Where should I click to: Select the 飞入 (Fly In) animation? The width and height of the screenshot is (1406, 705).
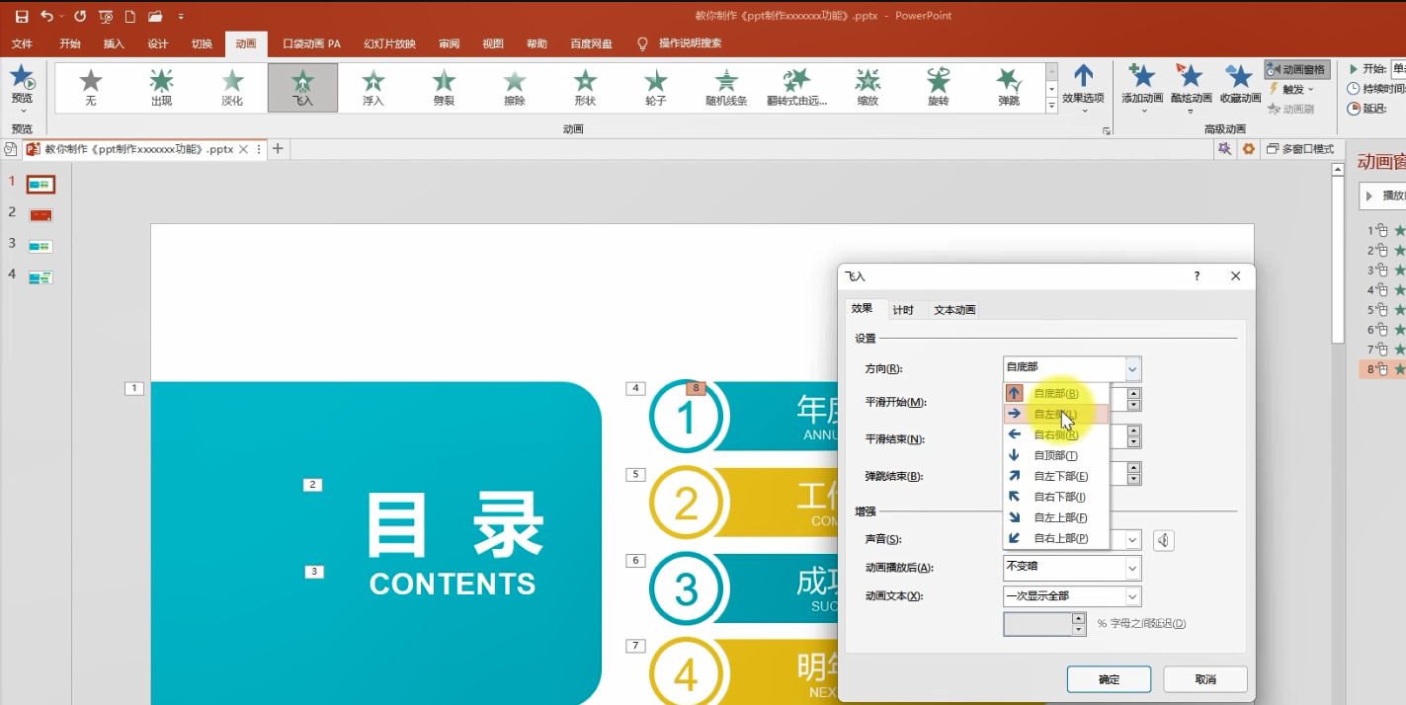(x=302, y=88)
